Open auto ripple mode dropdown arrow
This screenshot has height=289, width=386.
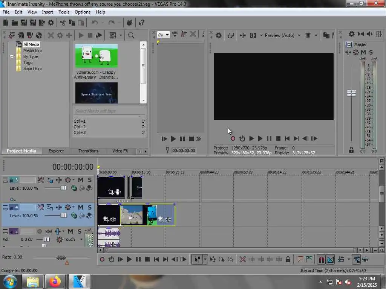[x=349, y=259]
